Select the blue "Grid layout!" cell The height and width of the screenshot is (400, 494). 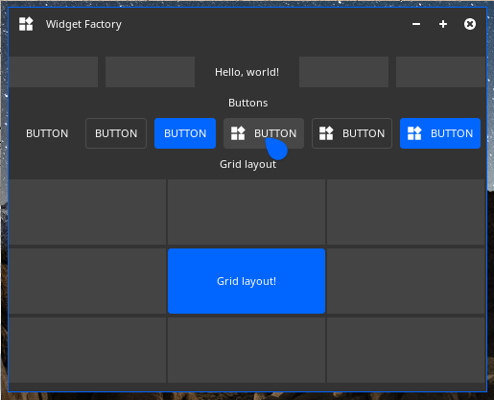click(247, 281)
